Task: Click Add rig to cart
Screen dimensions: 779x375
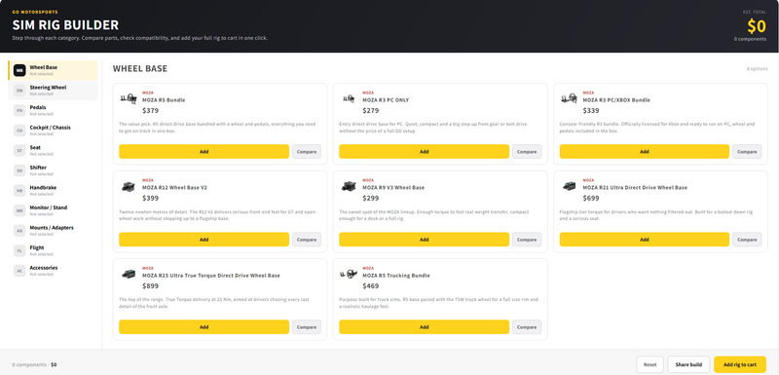Action: coord(740,364)
